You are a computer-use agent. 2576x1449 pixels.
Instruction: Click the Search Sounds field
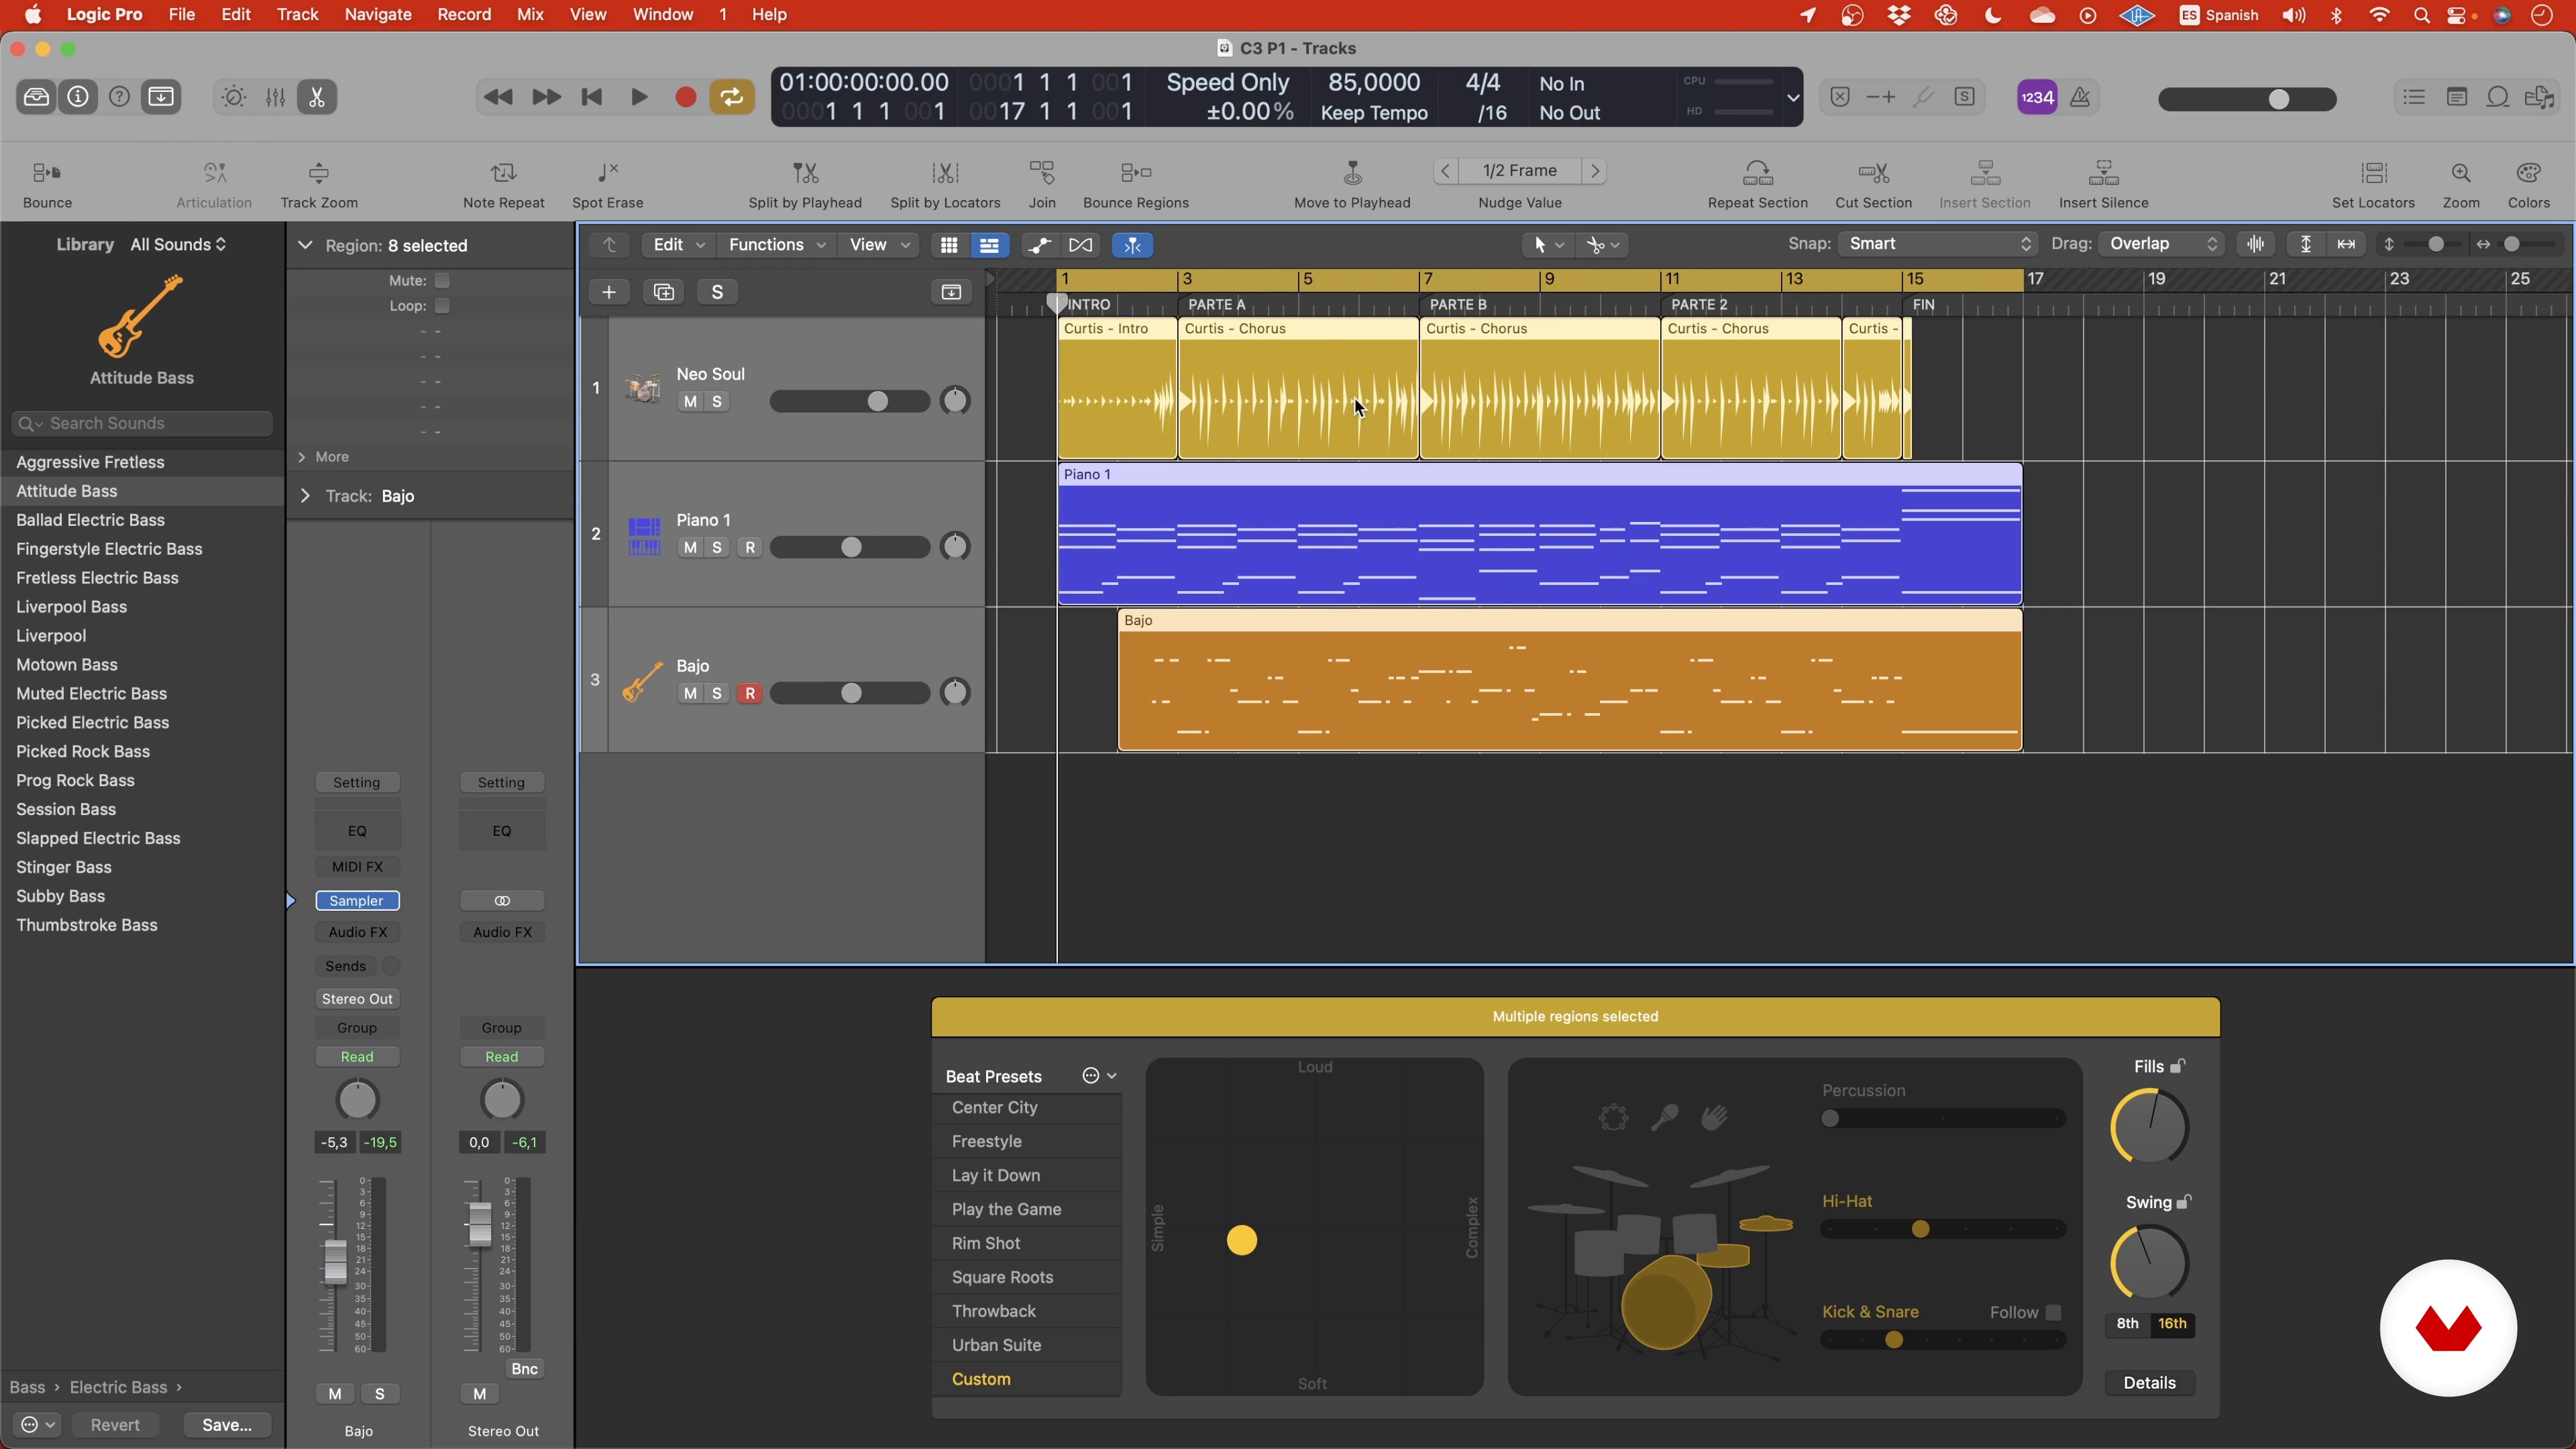click(x=142, y=424)
